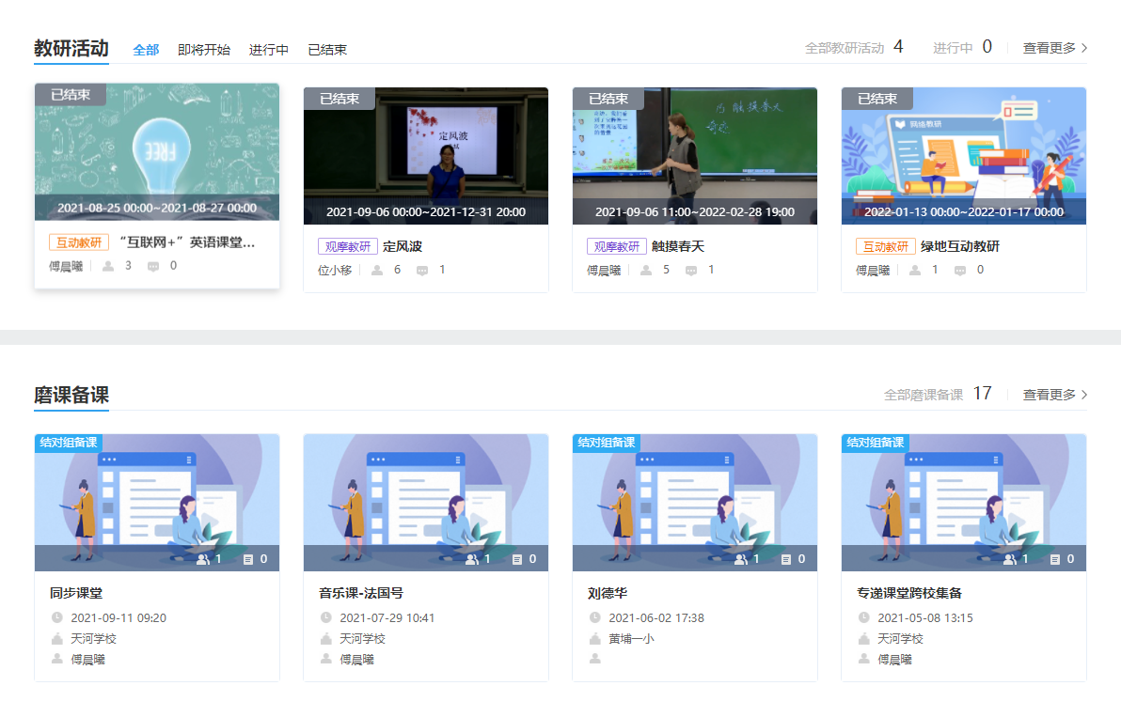Click the 观摩教研 tag beside 触摸春天
The width and height of the screenshot is (1121, 717).
pyautogui.click(x=617, y=246)
